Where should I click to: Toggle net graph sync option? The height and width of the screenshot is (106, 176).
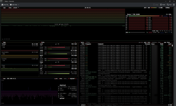pos(56,79)
